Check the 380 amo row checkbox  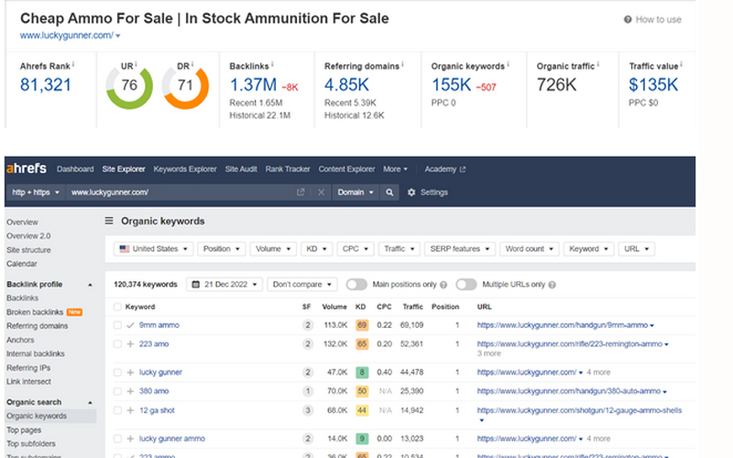(117, 391)
